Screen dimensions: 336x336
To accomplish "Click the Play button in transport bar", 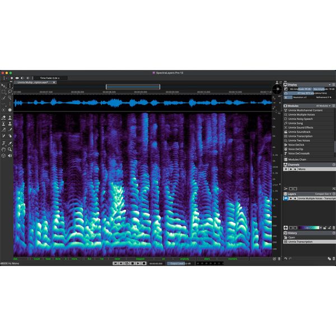I will click(138, 263).
